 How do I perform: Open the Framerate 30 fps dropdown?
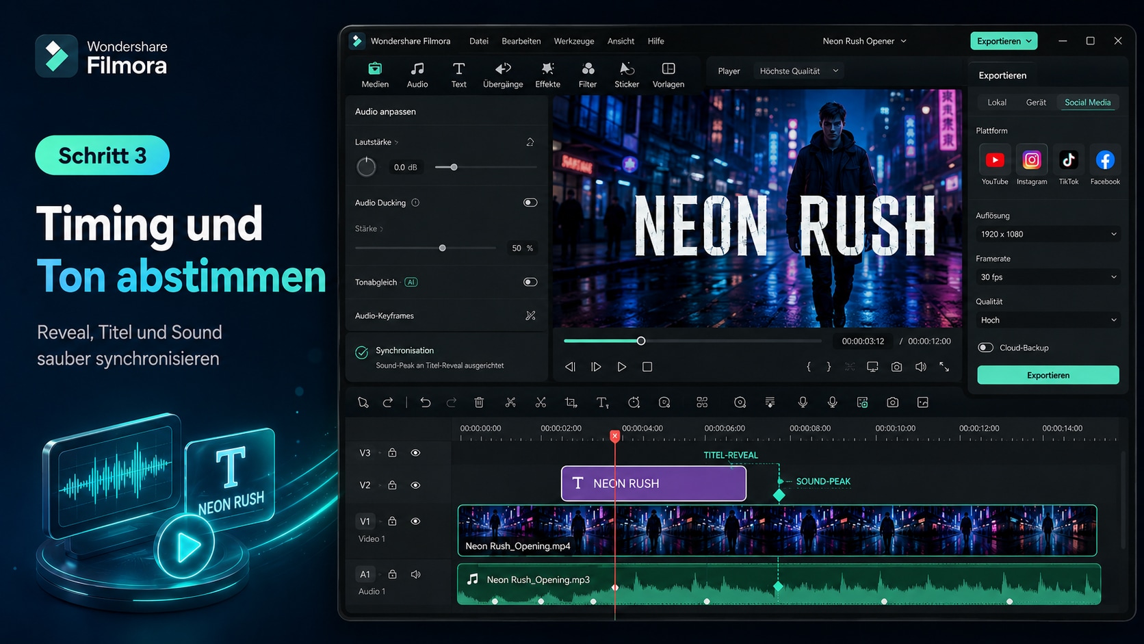point(1048,277)
